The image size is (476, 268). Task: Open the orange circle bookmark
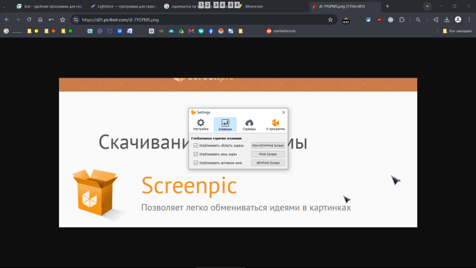[x=53, y=31]
